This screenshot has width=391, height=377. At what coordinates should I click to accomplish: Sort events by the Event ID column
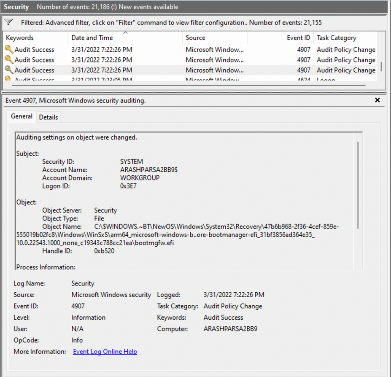tap(298, 38)
